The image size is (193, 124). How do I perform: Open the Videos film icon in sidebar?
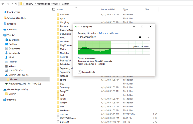(x=6, y=66)
